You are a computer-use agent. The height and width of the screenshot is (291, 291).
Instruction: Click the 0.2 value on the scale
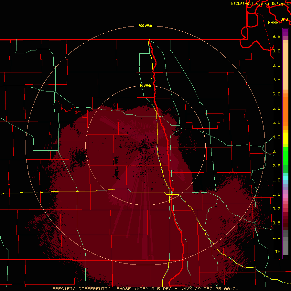(x=276, y=209)
